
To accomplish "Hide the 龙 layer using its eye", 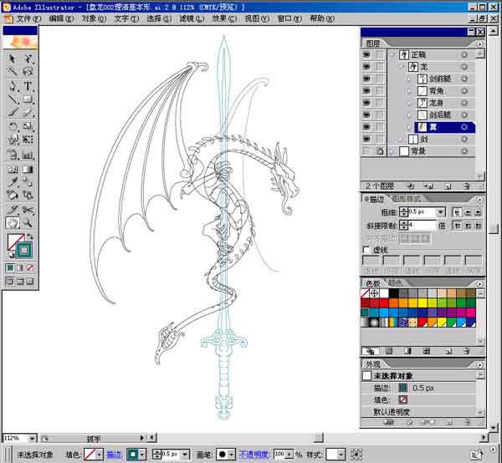I will click(x=366, y=67).
